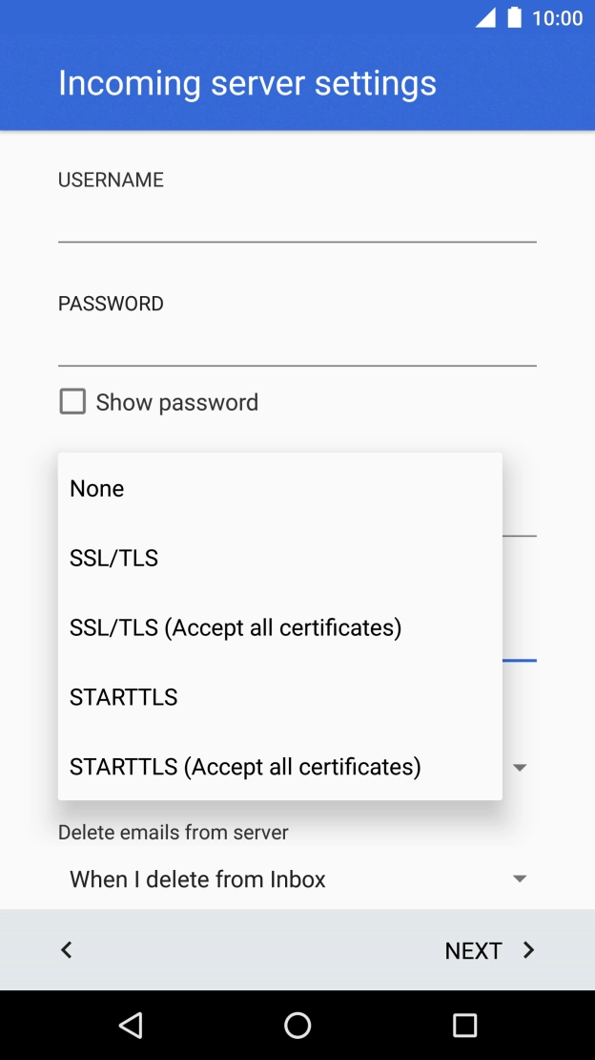The image size is (595, 1060).
Task: Tap the 10:00 clock in status bar
Action: [558, 18]
